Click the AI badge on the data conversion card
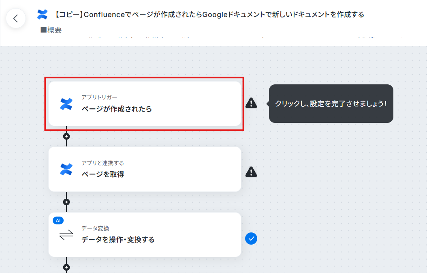The width and height of the screenshot is (427, 273). coord(58,220)
